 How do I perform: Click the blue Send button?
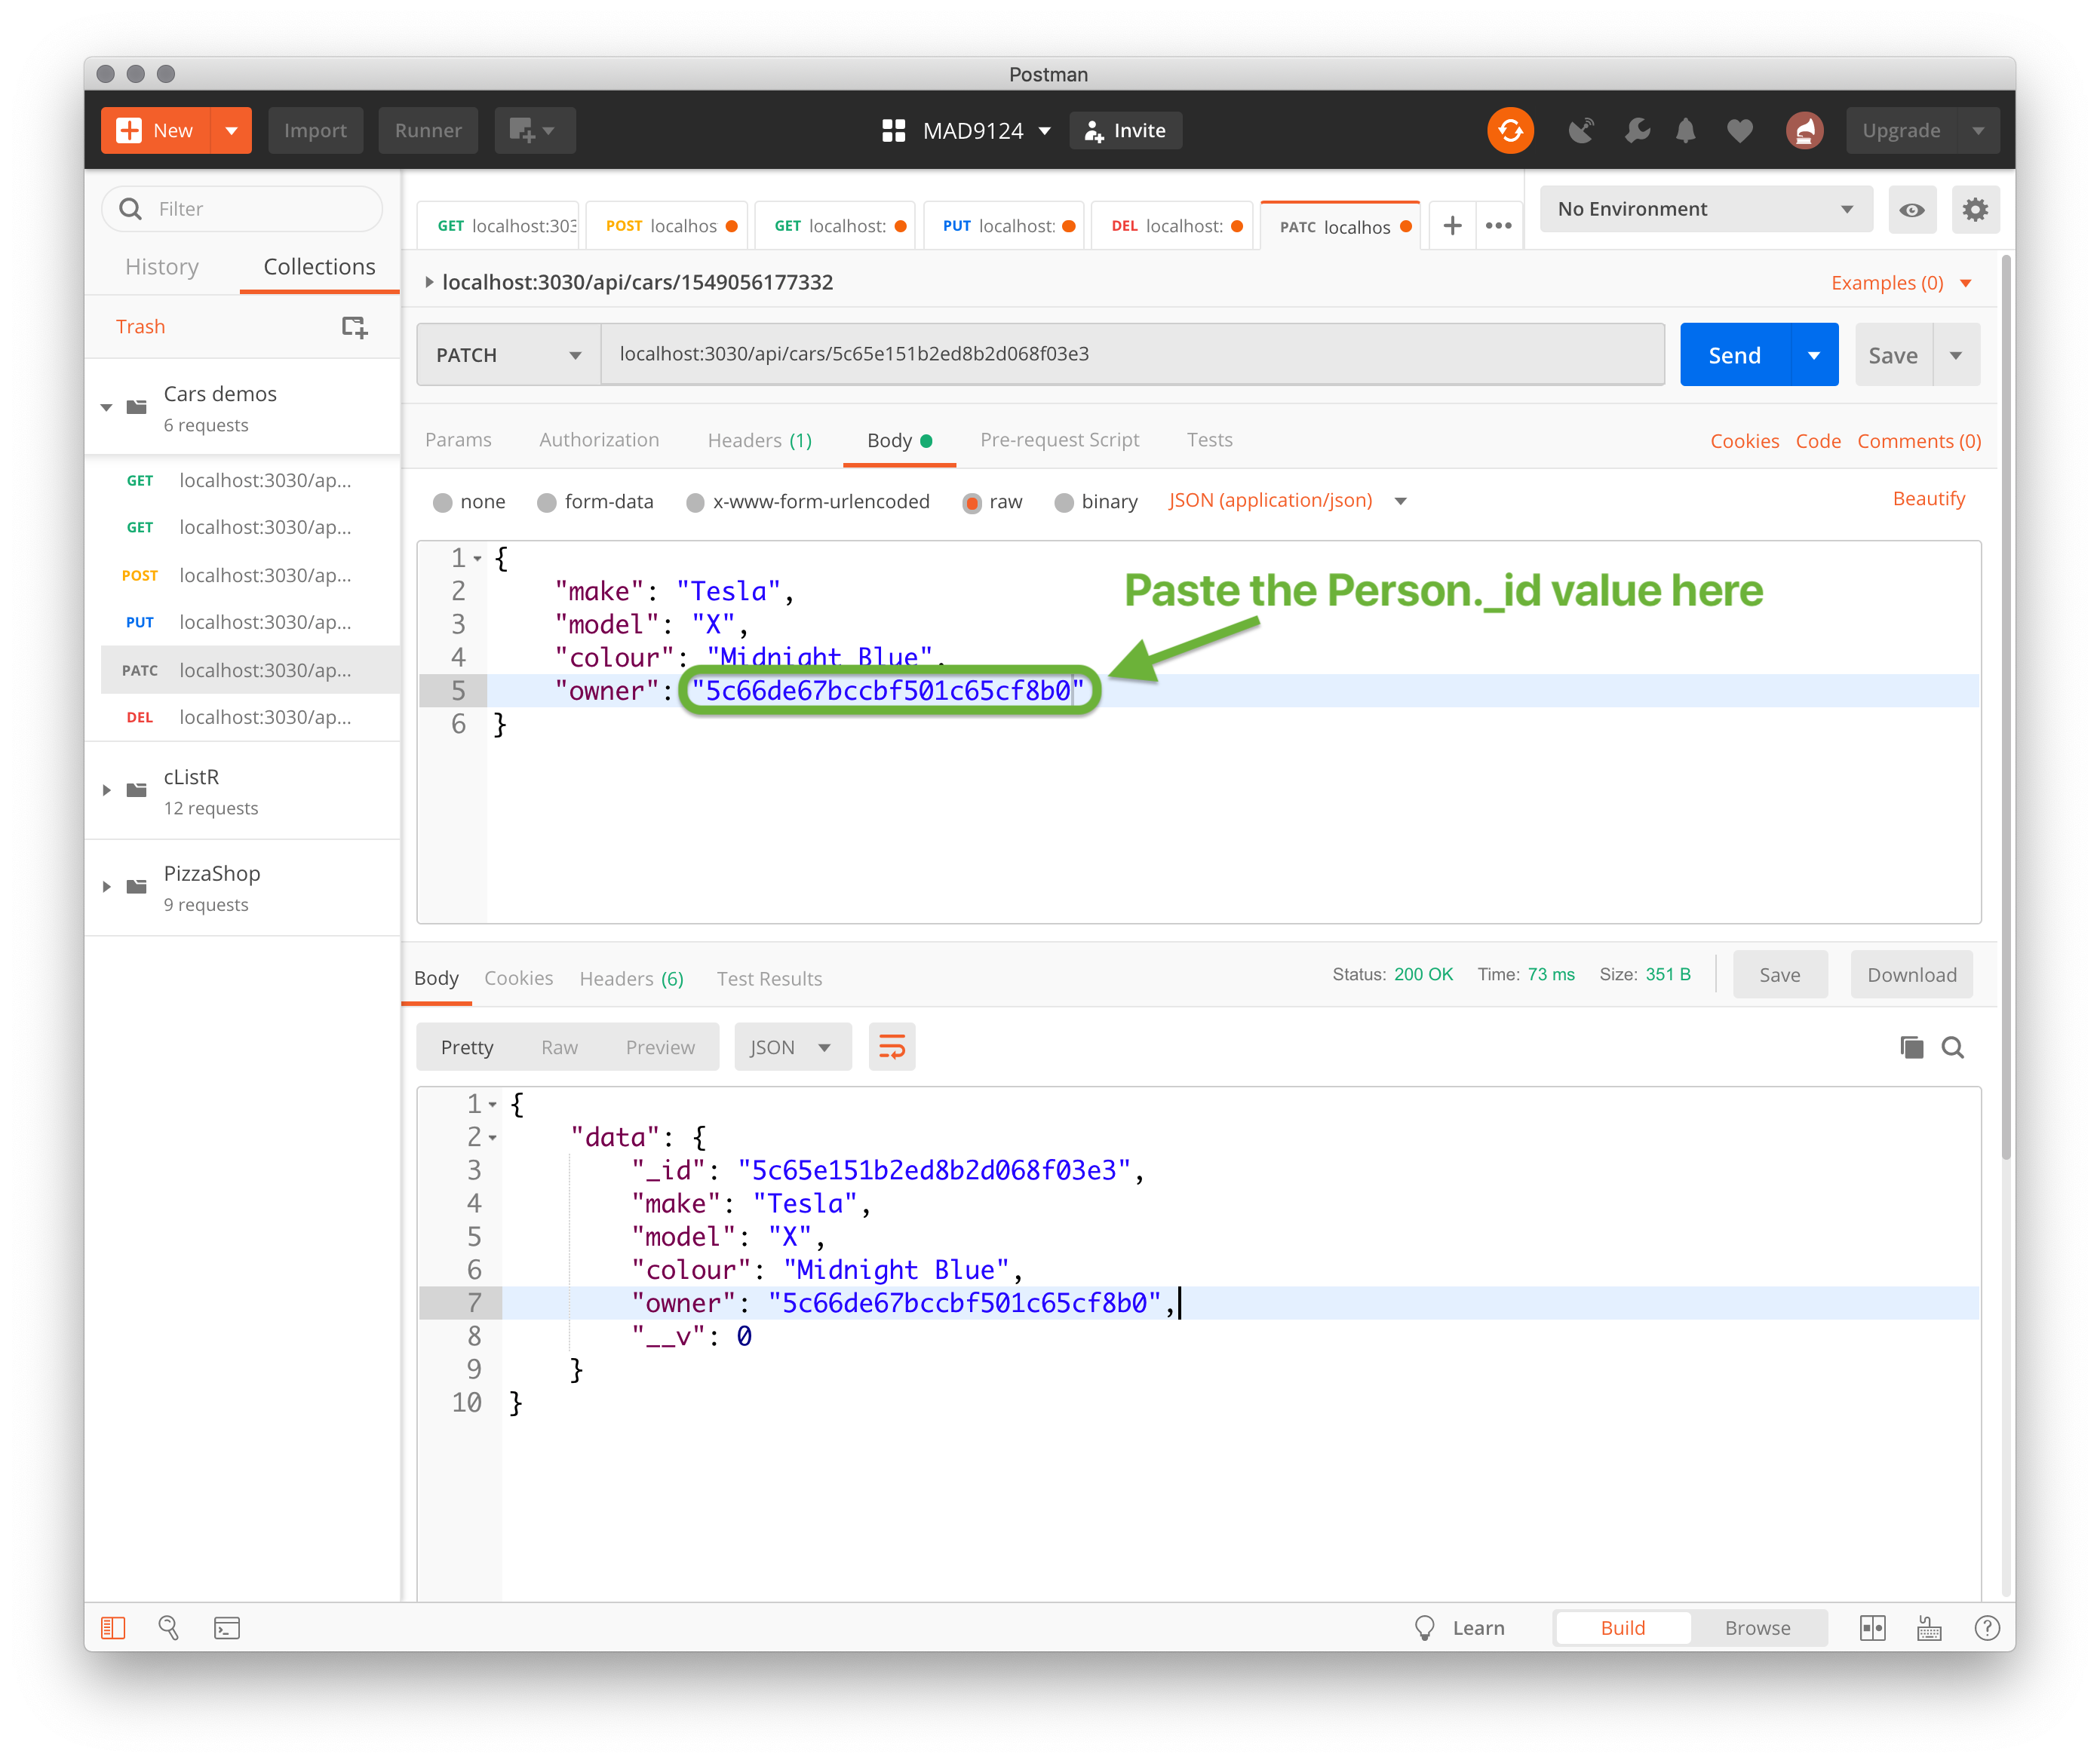point(1734,355)
